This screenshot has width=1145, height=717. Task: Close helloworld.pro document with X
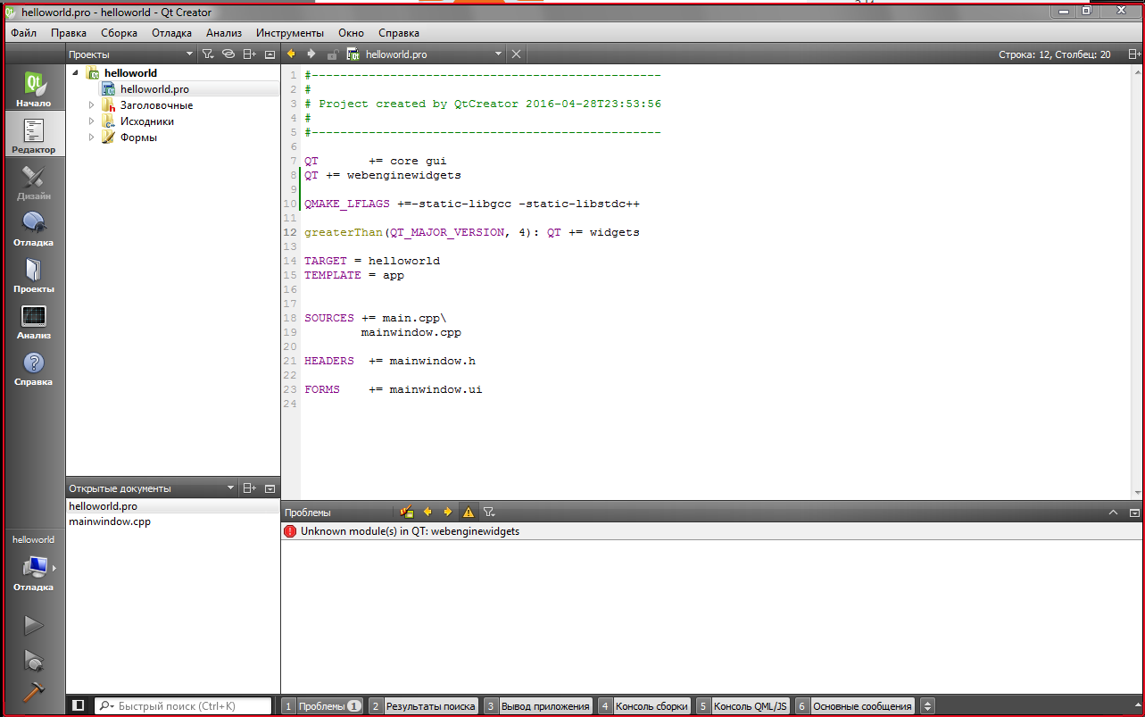pos(516,54)
